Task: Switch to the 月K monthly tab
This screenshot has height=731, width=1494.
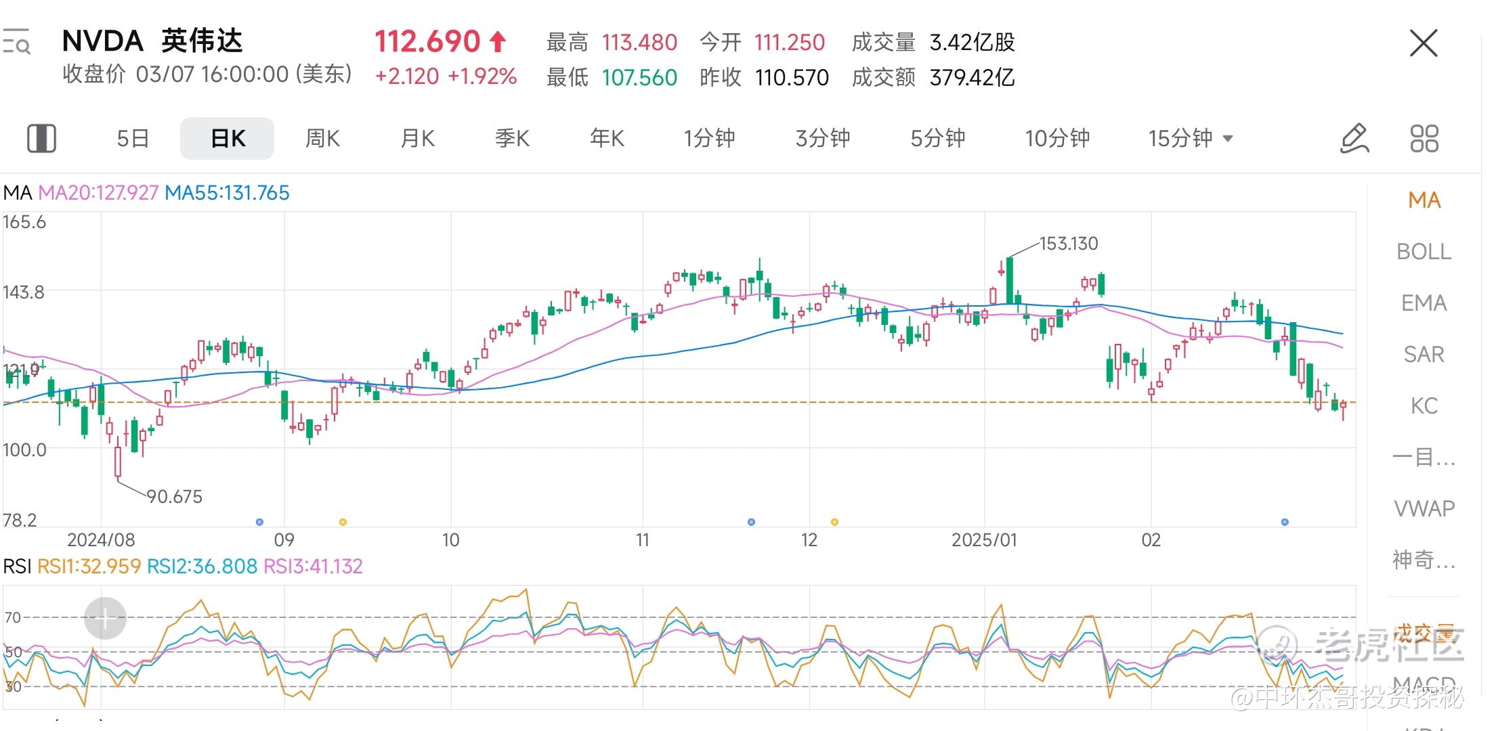Action: [417, 139]
